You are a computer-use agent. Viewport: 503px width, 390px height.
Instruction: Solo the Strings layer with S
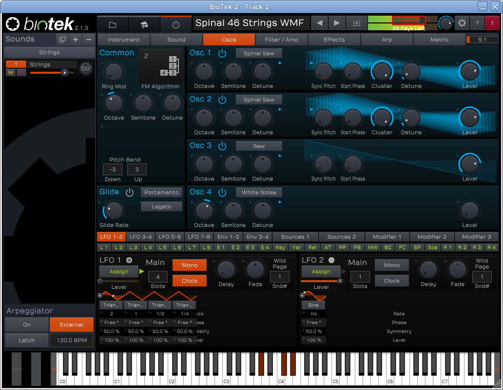coord(21,72)
